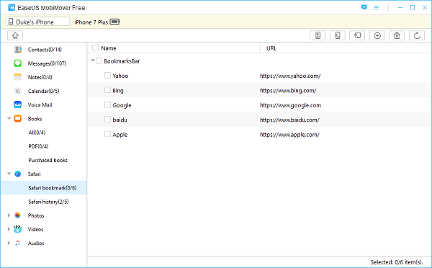Click import to this device toolbar icon
Viewport: 432px width, 268px height.
[318, 35]
